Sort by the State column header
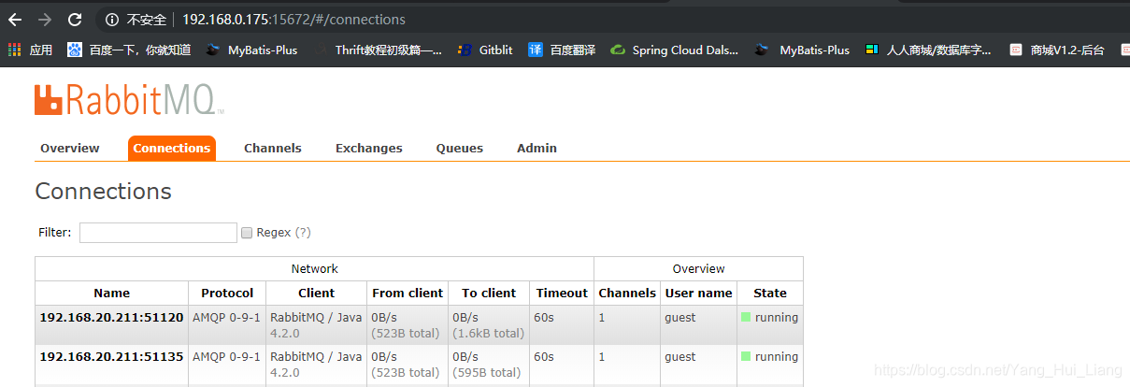 click(x=770, y=293)
